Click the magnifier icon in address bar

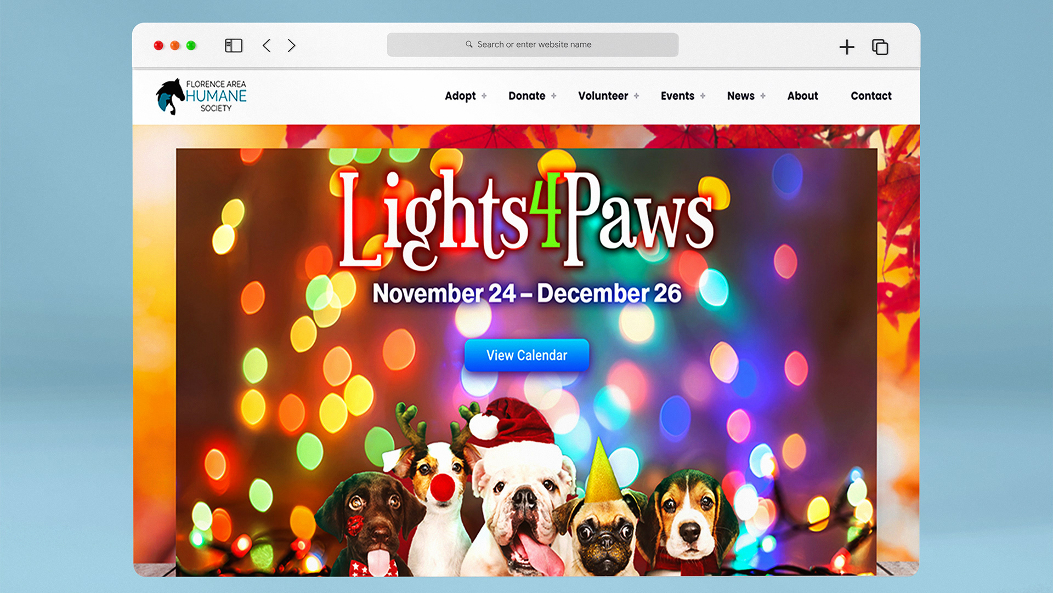coord(469,44)
